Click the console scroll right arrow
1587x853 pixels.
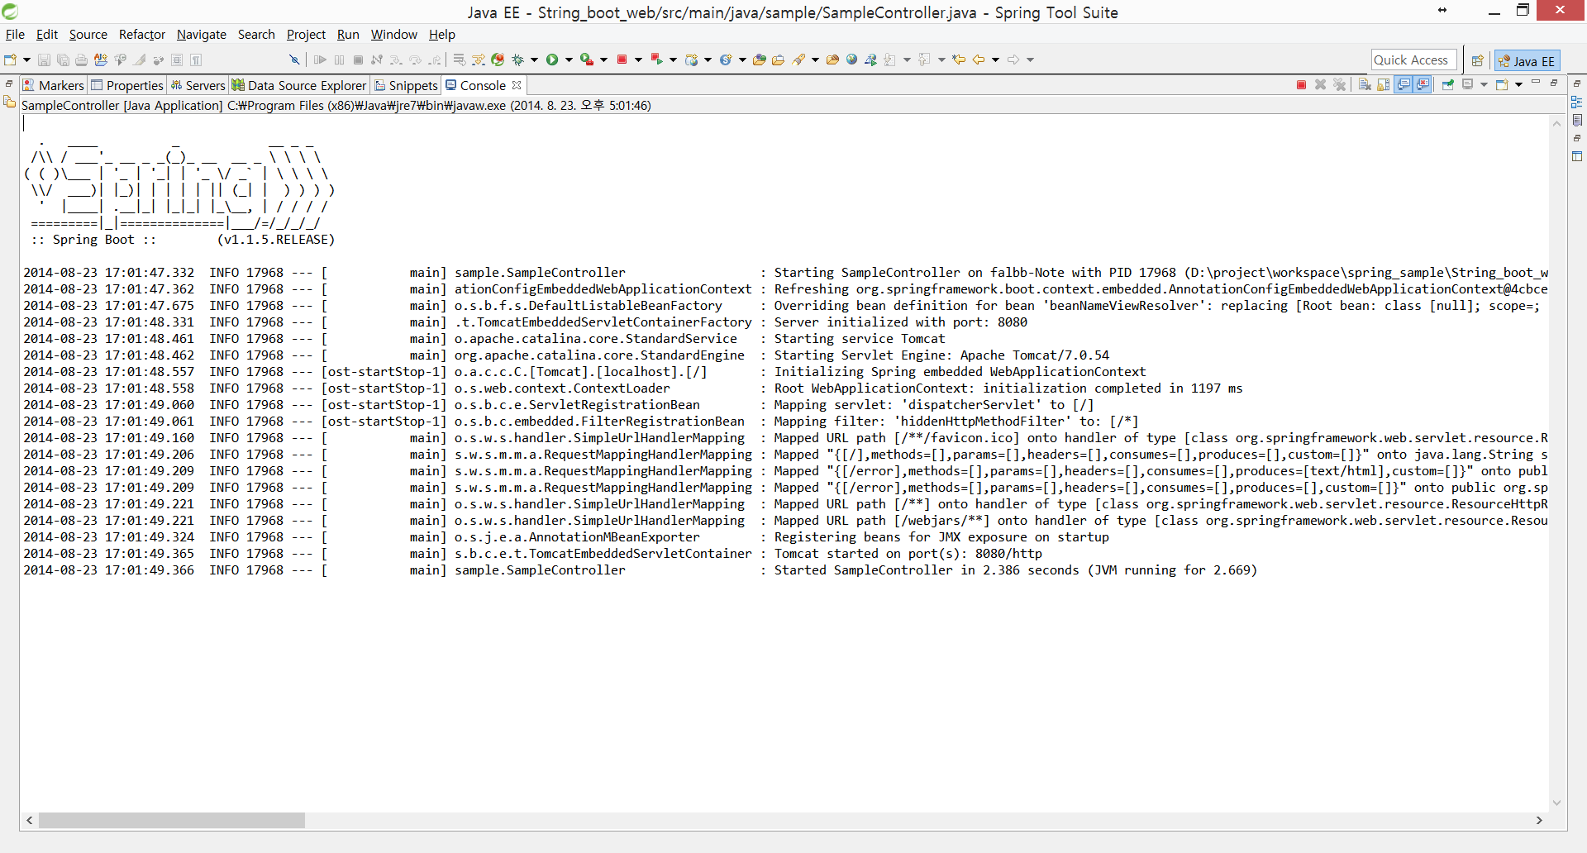(1539, 820)
